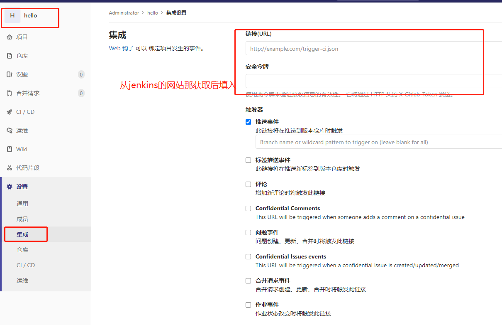Click the 集成设置 breadcrumb
Viewport: 502px width, 325px height.
click(176, 13)
